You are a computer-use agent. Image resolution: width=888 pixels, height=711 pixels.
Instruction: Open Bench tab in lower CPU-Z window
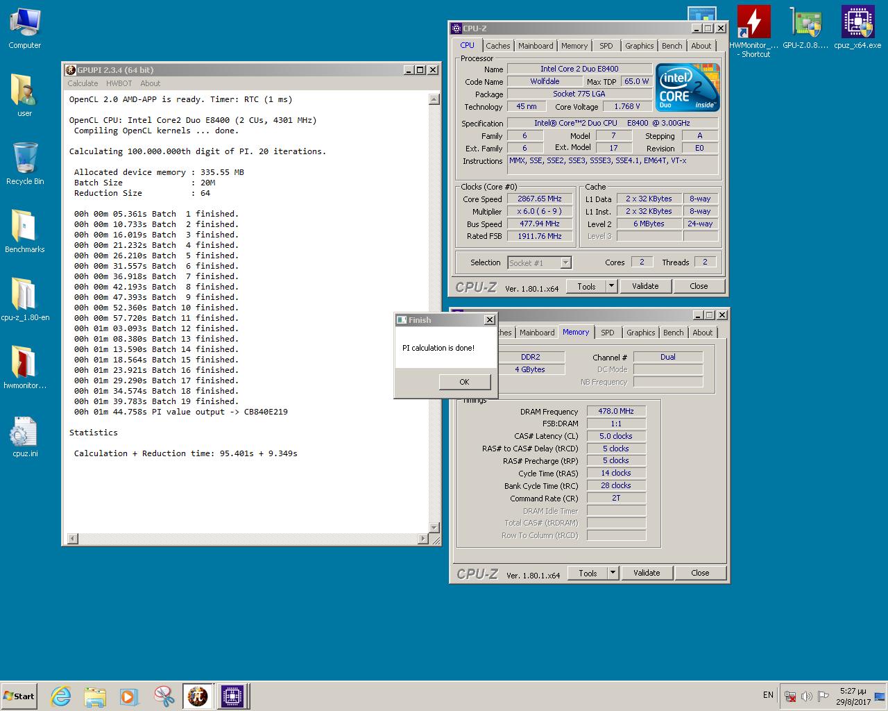click(673, 333)
